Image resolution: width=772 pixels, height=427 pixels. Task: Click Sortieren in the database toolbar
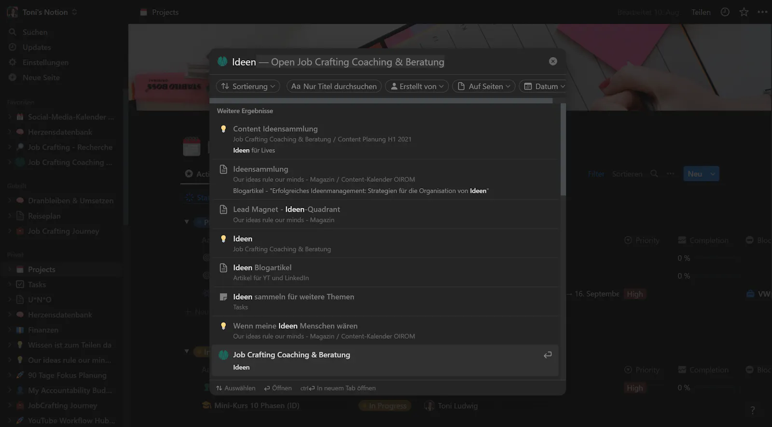coord(627,174)
